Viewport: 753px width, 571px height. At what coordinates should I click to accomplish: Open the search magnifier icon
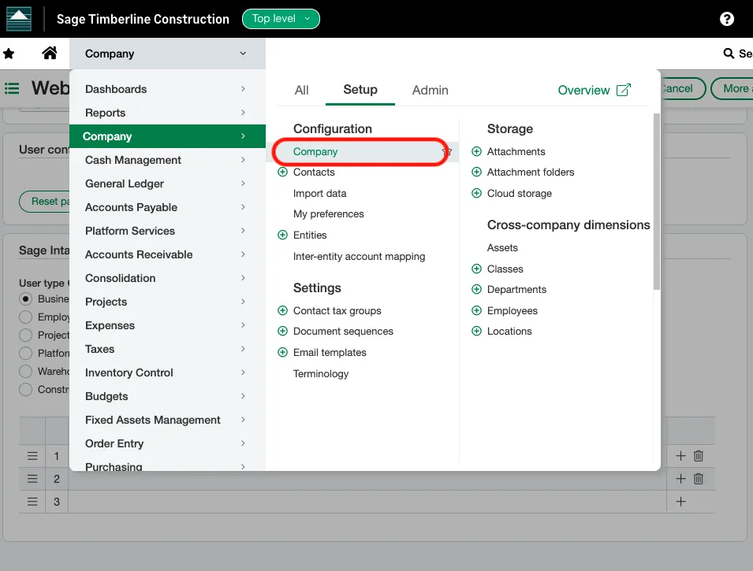point(729,54)
